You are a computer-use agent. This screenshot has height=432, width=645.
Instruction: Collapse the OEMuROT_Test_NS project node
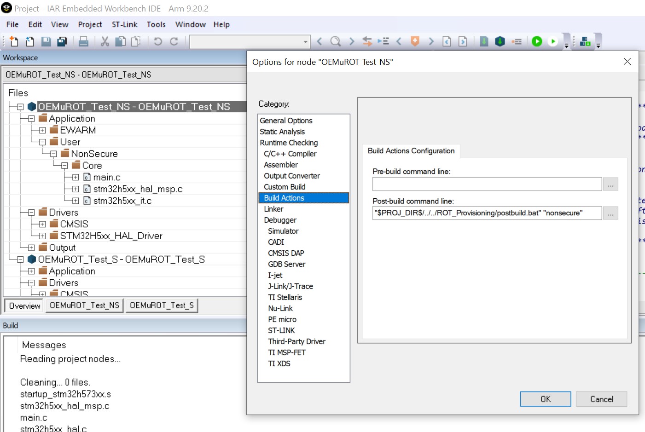tap(20, 107)
